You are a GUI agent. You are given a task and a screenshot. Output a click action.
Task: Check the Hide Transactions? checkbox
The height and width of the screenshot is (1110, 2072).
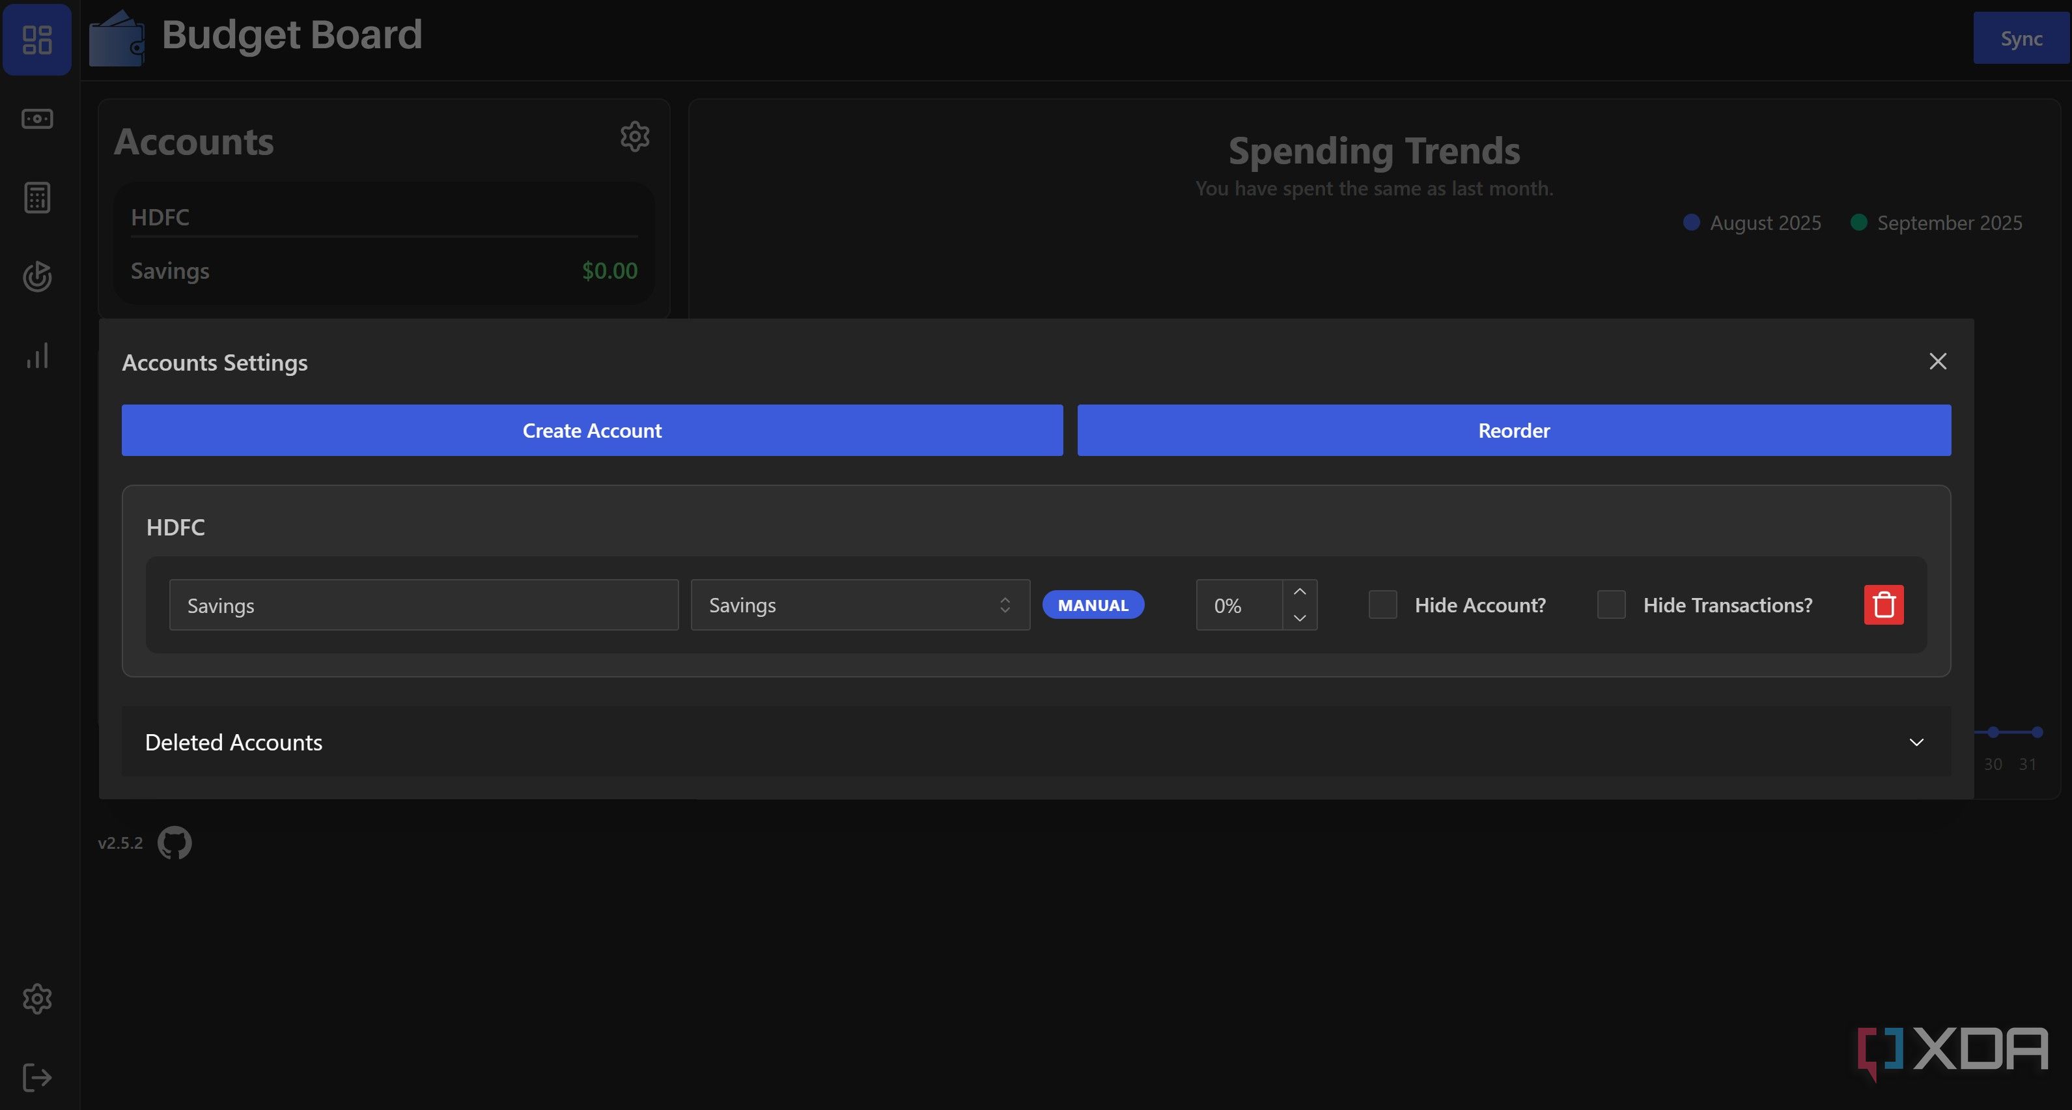(x=1611, y=605)
